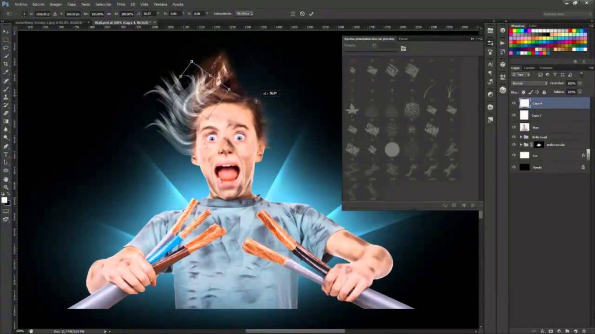Image resolution: width=595 pixels, height=334 pixels.
Task: Select the Horizontal Type tool
Action: point(6,154)
